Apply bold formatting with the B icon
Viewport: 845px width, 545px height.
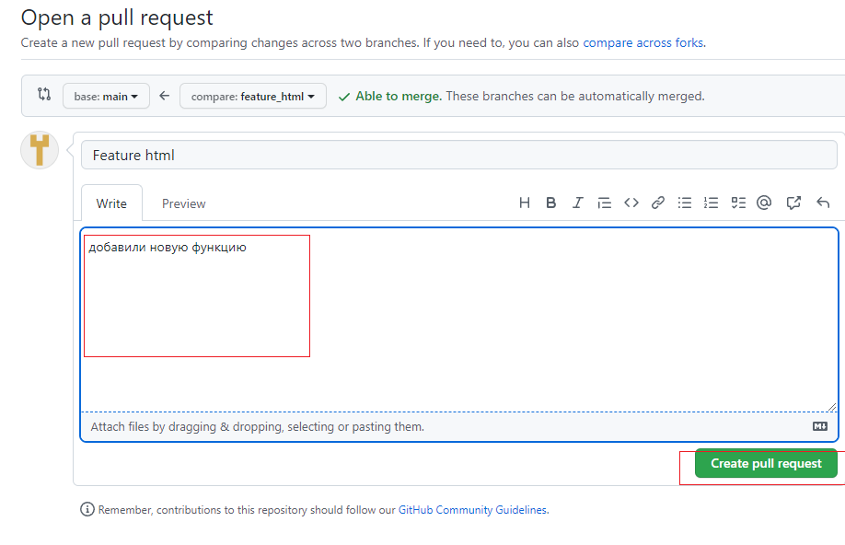[550, 203]
